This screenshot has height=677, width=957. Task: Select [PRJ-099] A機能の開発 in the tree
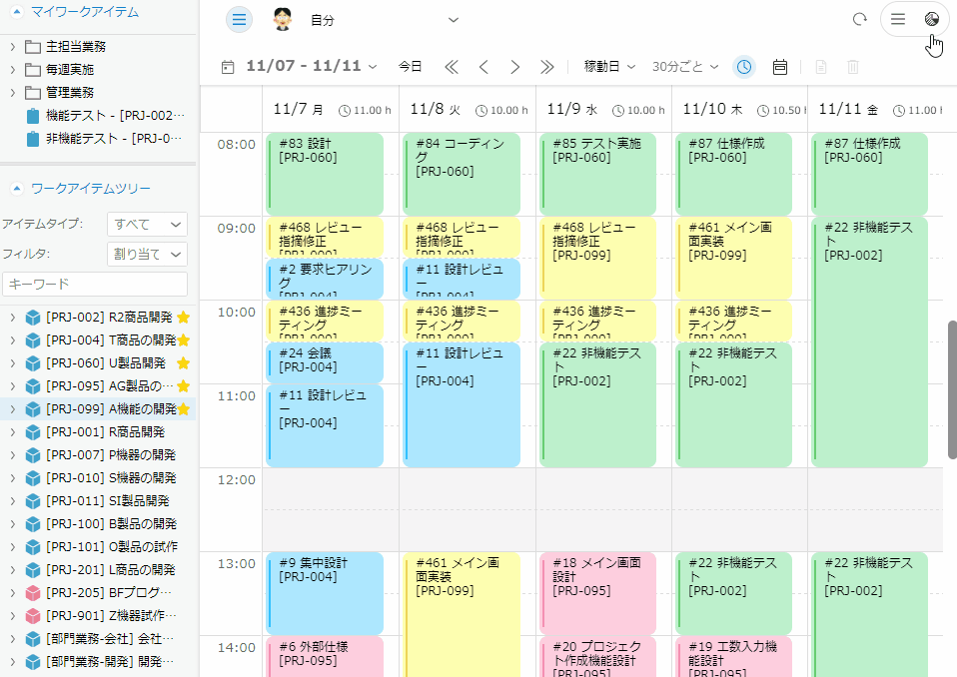coord(110,408)
